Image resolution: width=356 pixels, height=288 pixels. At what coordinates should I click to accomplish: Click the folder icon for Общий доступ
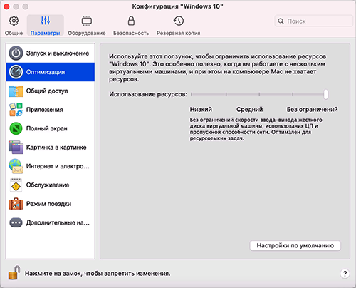pyautogui.click(x=16, y=91)
